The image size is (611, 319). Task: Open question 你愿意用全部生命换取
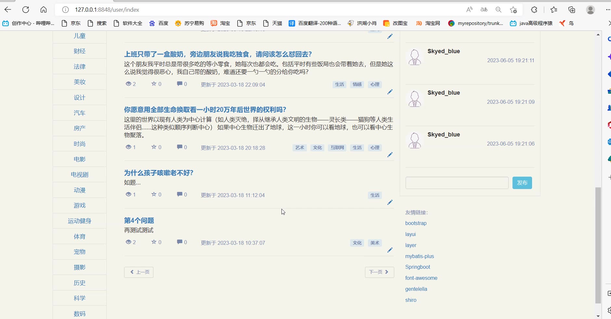205,110
